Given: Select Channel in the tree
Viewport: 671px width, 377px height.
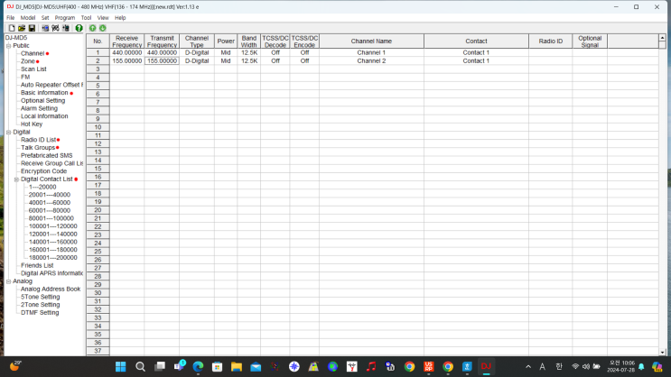Looking at the screenshot, I should pyautogui.click(x=33, y=53).
